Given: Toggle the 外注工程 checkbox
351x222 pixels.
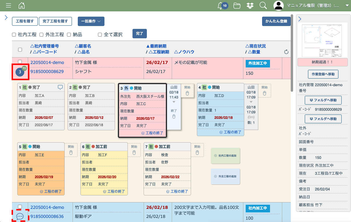Looking at the screenshot, I should point(41,34).
